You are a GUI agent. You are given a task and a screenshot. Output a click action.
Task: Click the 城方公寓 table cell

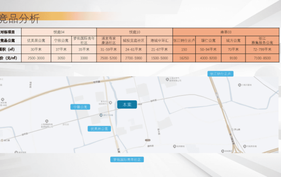233,41
